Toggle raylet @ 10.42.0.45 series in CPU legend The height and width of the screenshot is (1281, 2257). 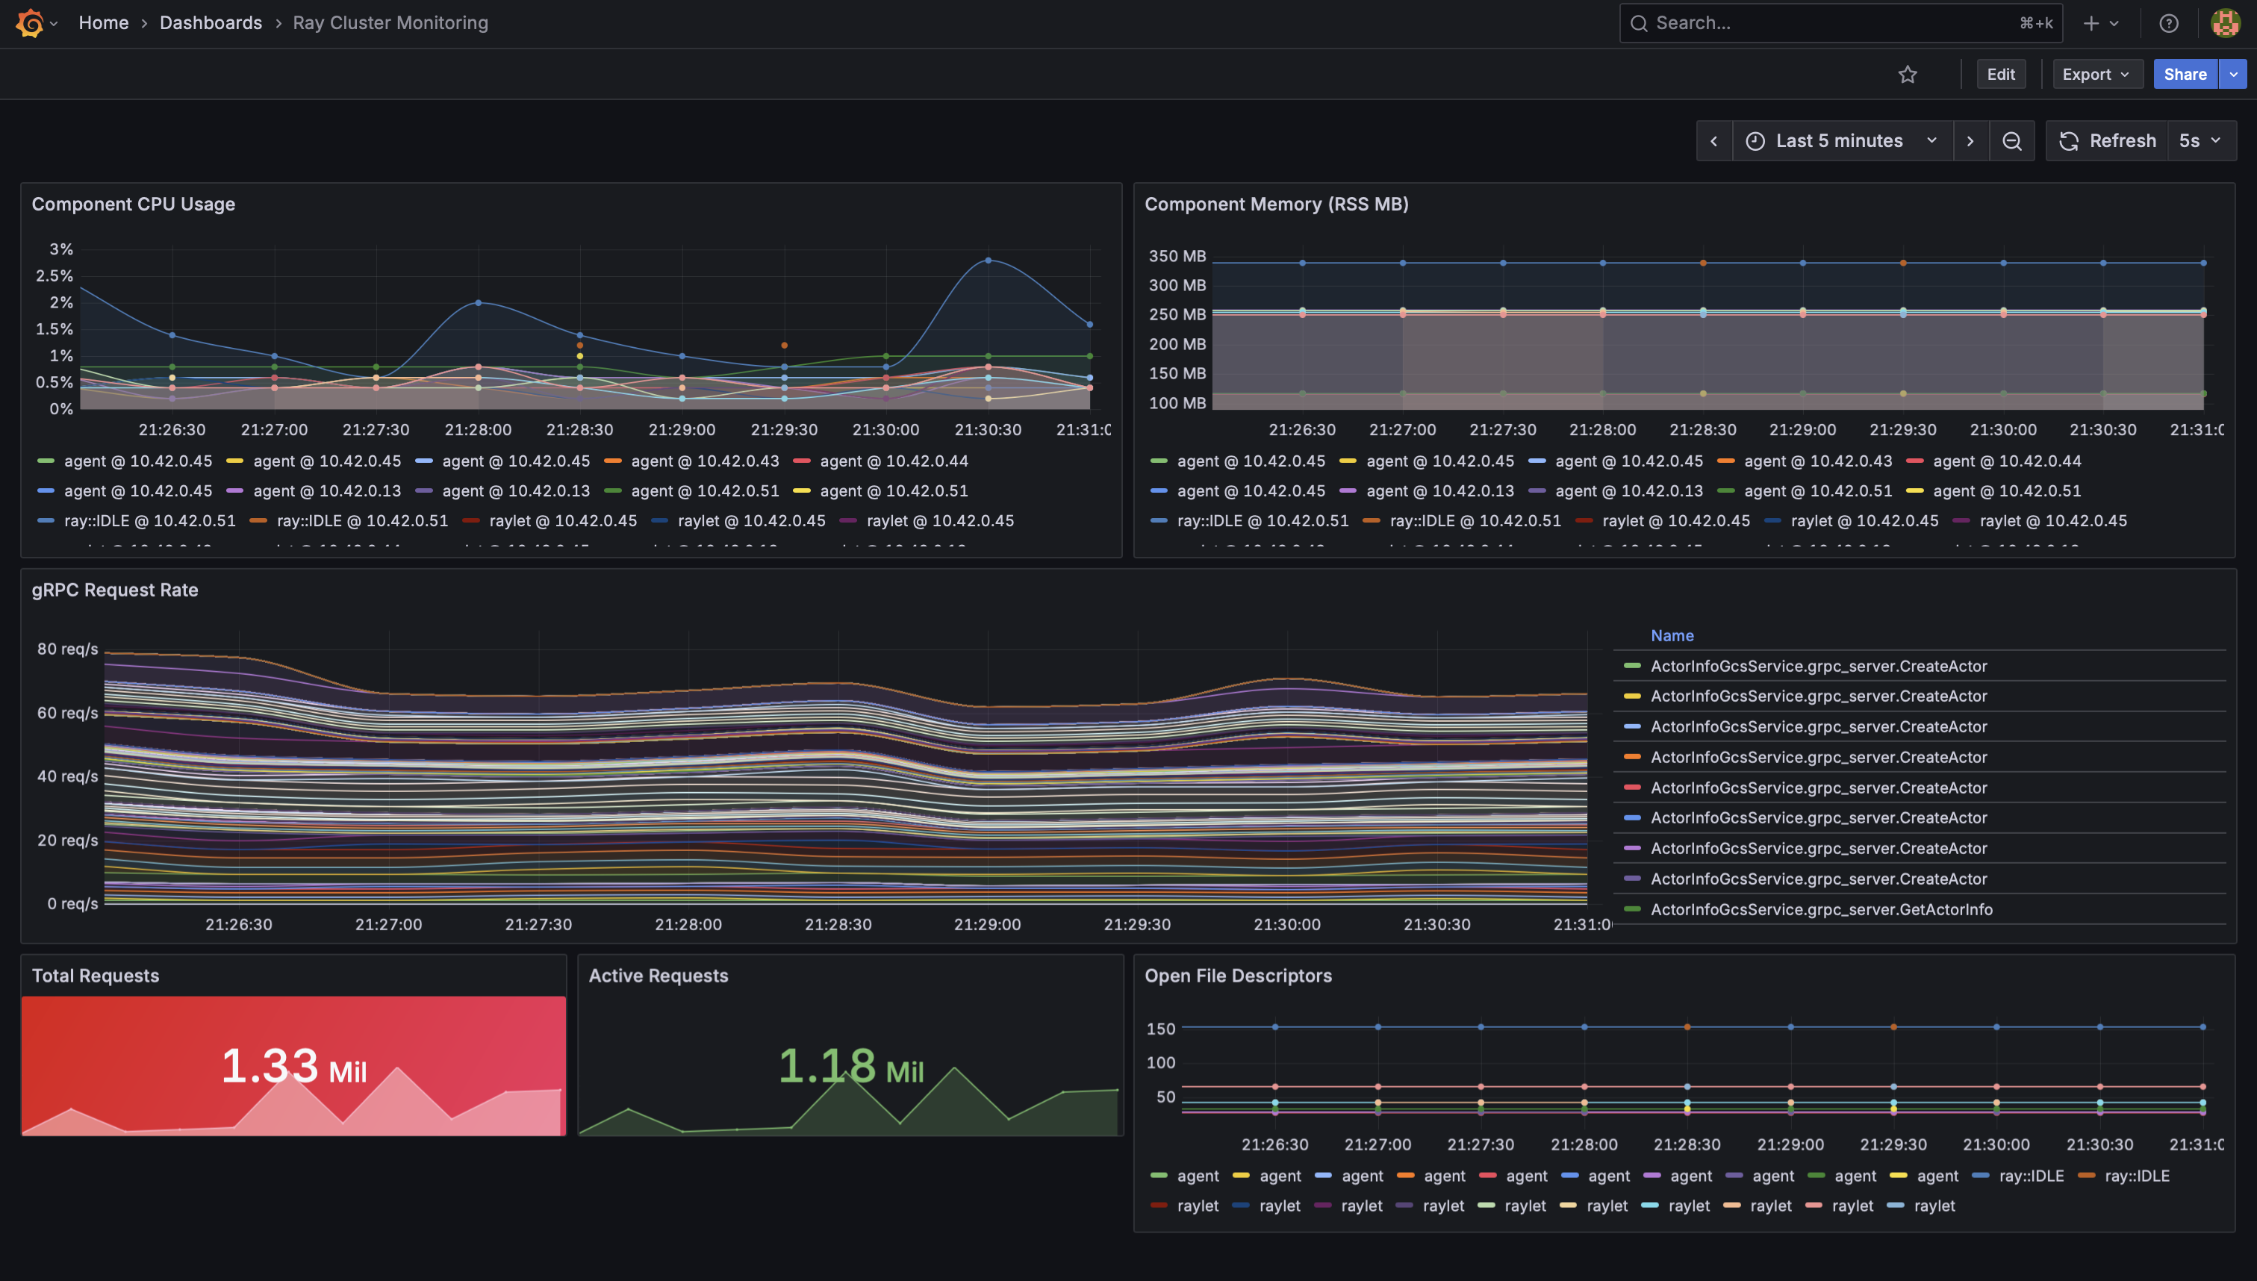coord(562,521)
